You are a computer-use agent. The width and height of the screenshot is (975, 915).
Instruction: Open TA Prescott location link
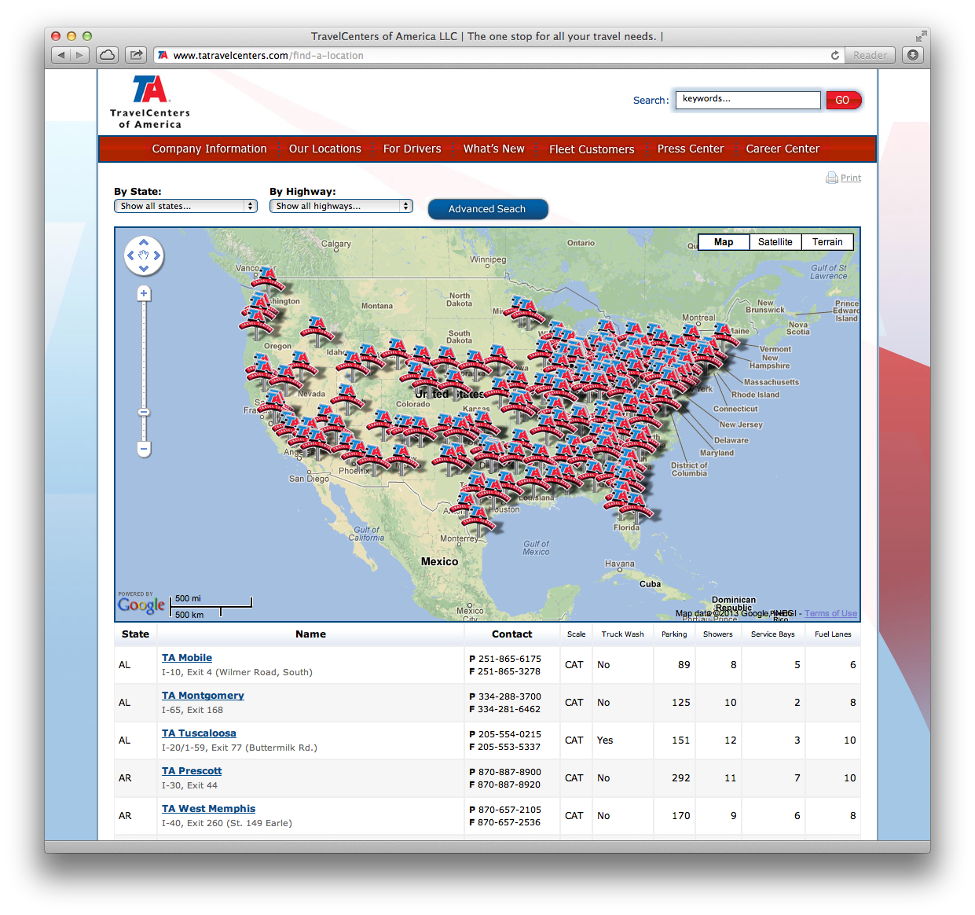192,771
